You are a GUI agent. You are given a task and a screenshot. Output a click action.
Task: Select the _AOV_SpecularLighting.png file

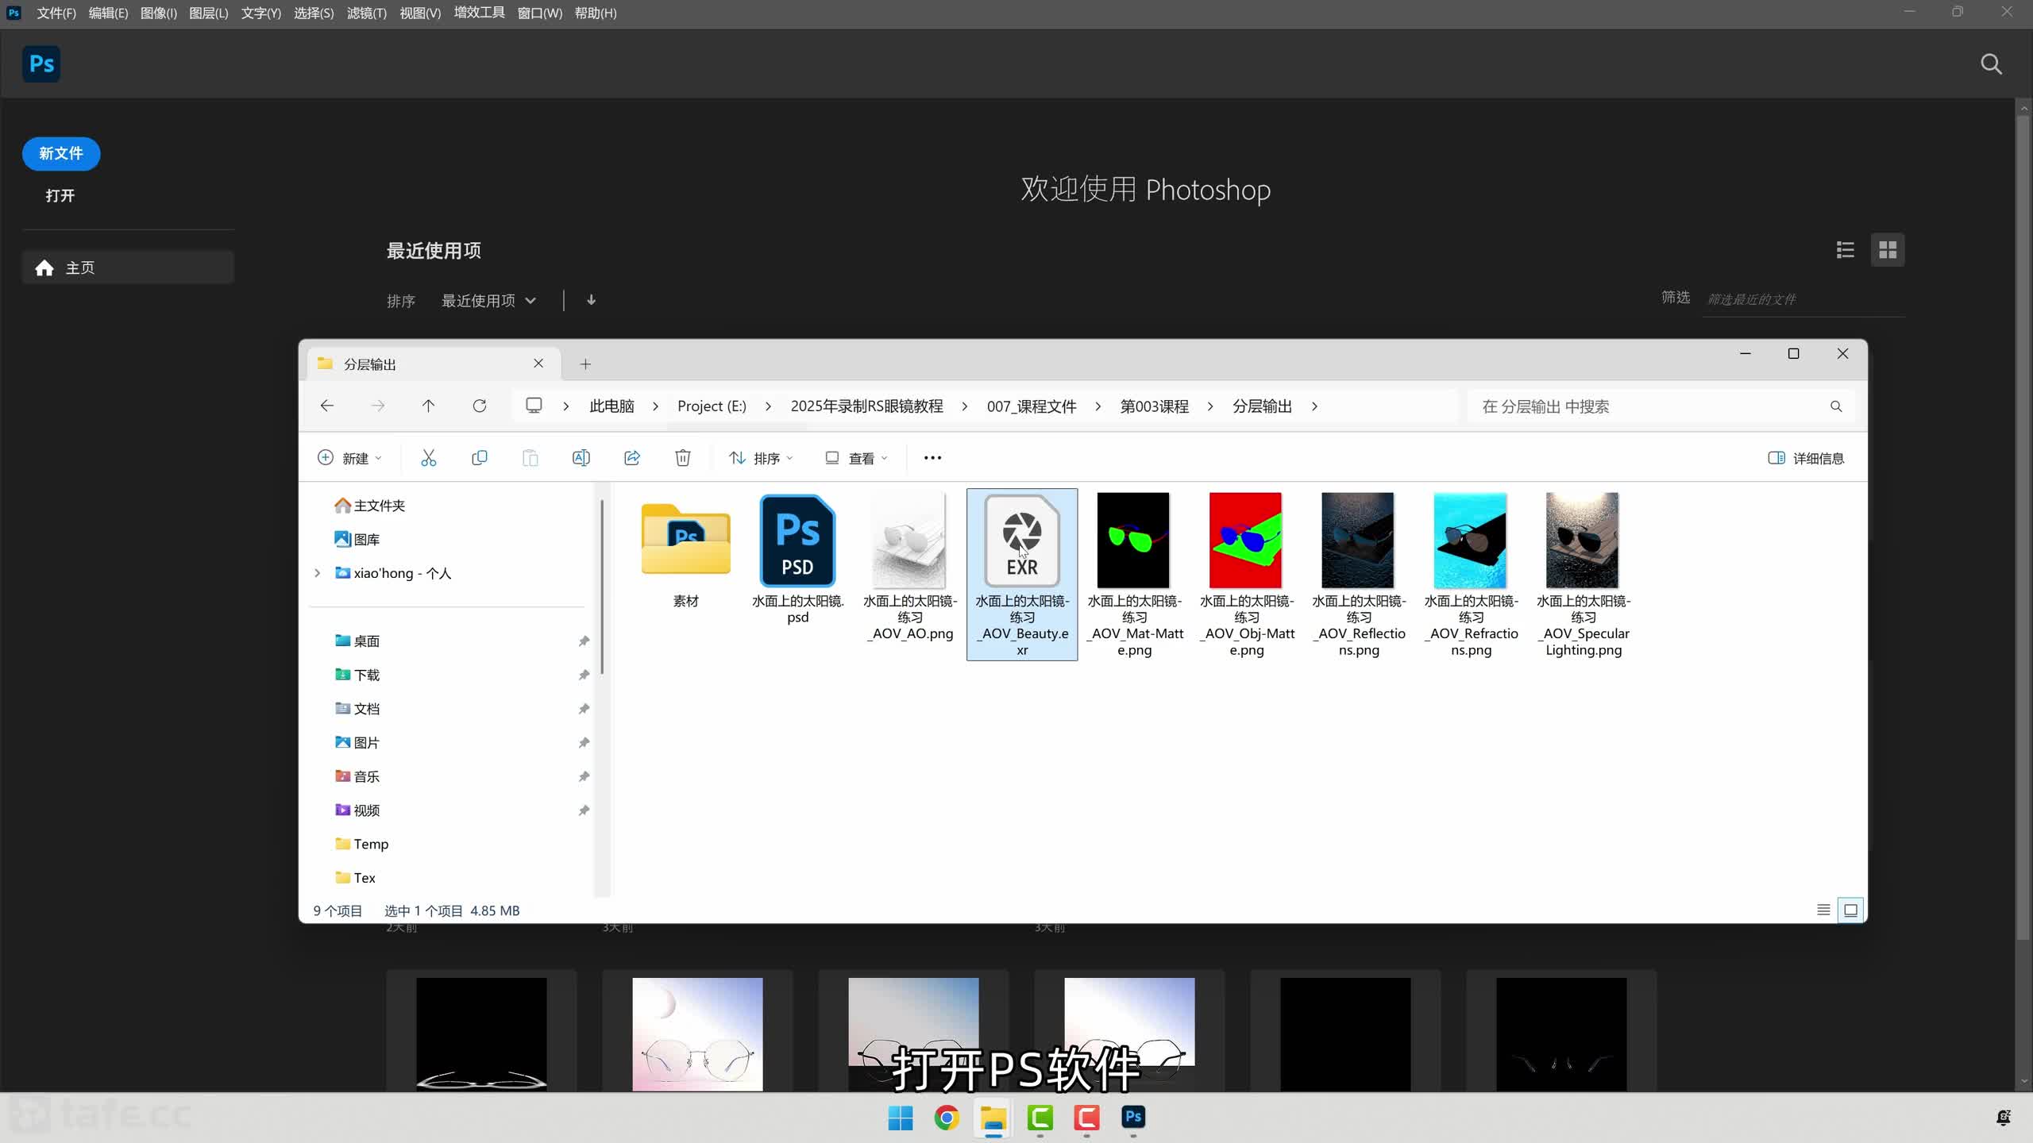click(x=1583, y=575)
